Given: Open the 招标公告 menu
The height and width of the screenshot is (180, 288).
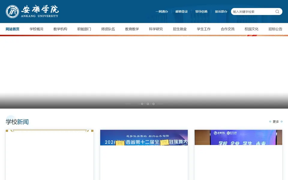Looking at the screenshot, I should (x=275, y=29).
